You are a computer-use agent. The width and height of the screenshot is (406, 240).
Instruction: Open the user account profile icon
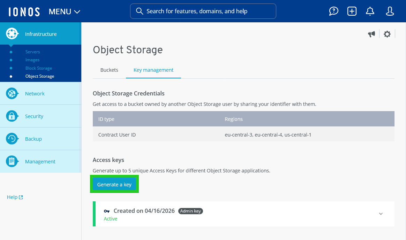tap(390, 11)
